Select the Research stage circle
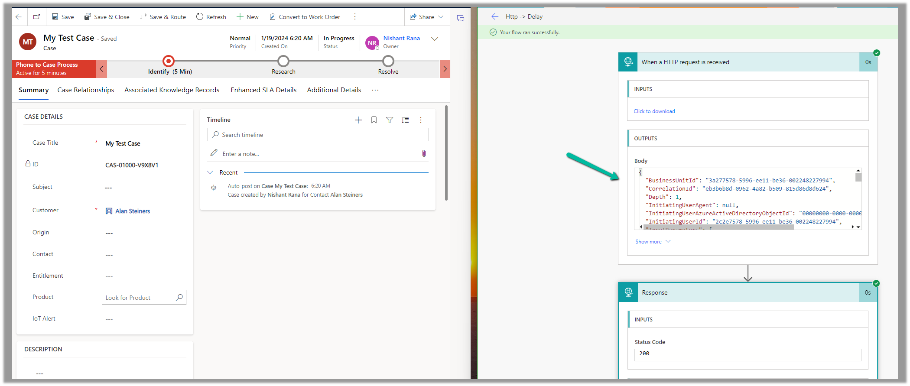Viewport: 910px width, 386px height. point(283,61)
